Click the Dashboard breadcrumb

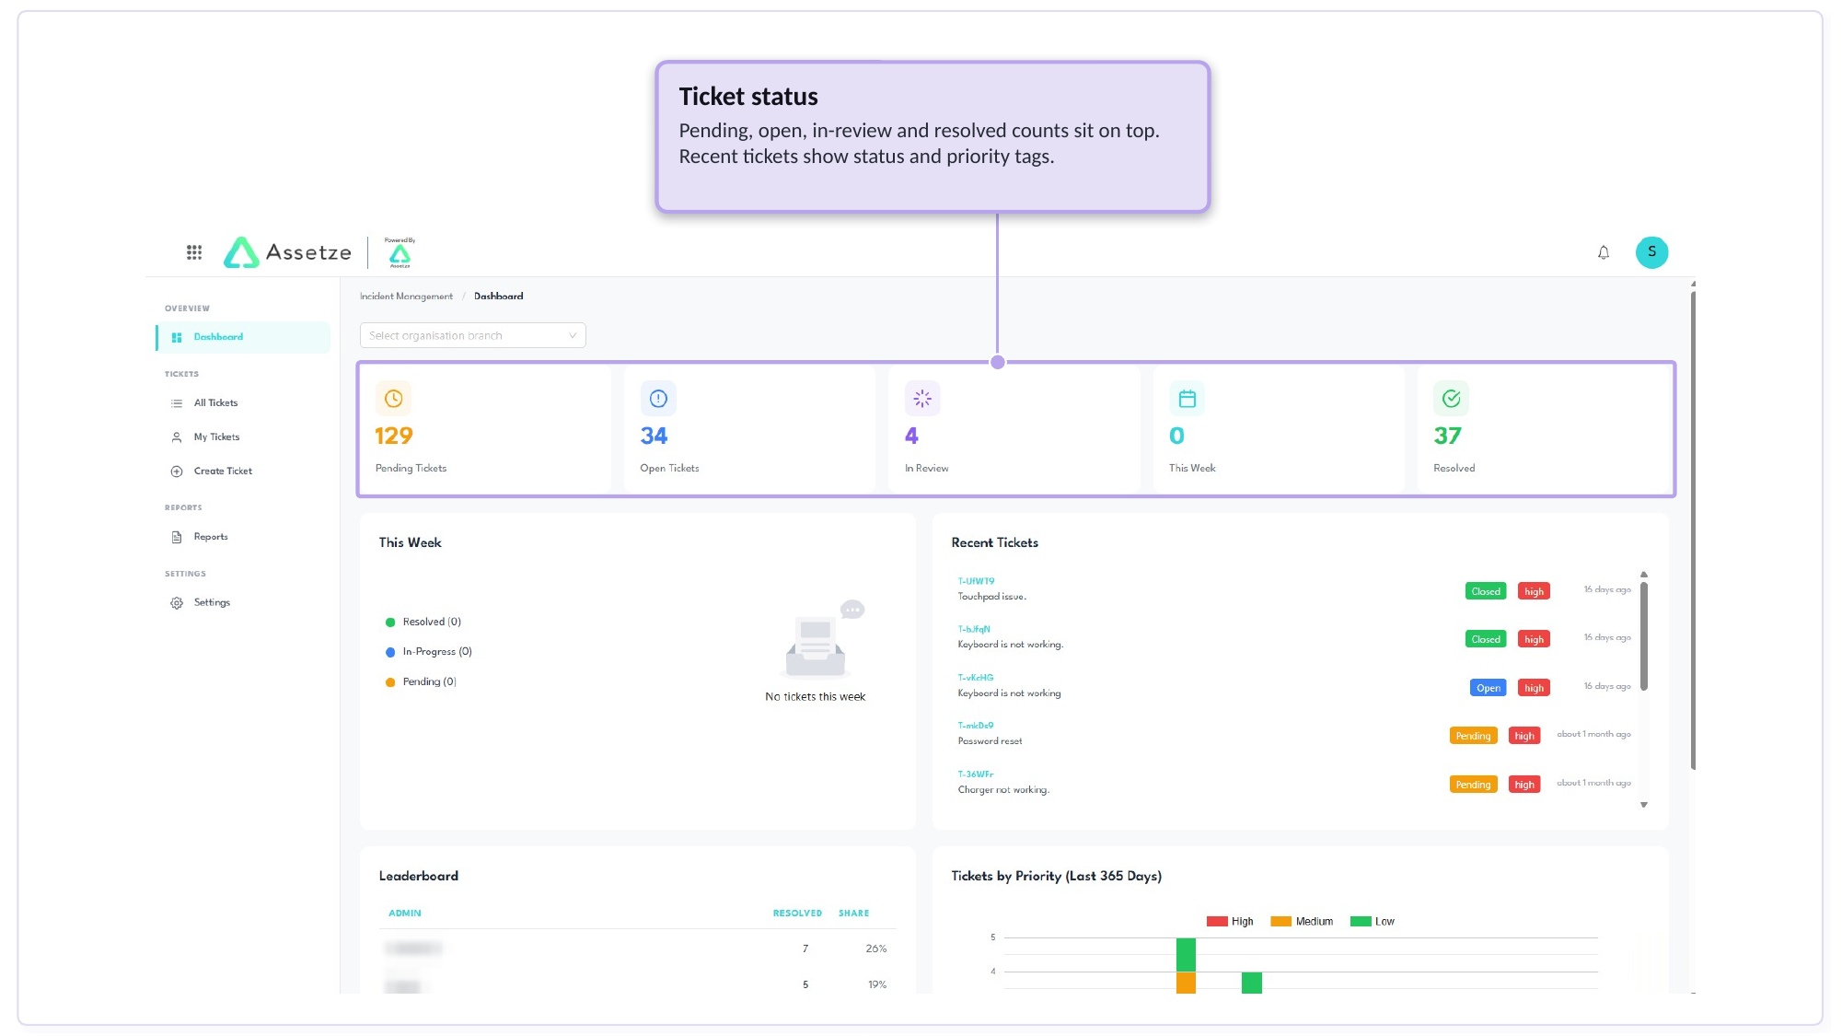[x=498, y=297]
